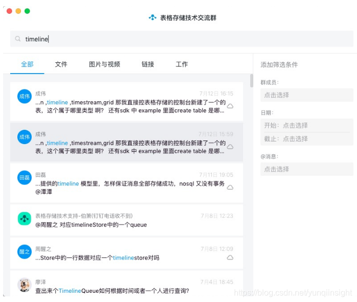The width and height of the screenshot is (357, 302).
Task: Open the message about timelineStore queue
Action: (x=127, y=220)
